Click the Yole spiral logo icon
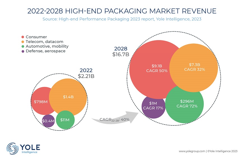 coord(12,148)
